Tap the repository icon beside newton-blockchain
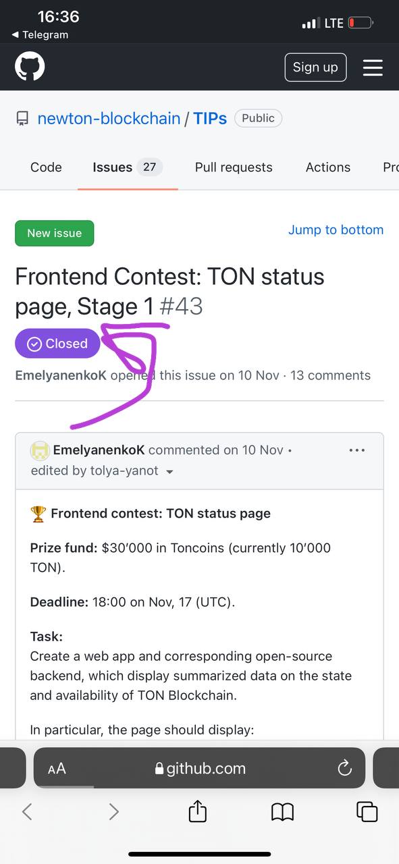Viewport: 399px width, 864px height. (x=23, y=119)
